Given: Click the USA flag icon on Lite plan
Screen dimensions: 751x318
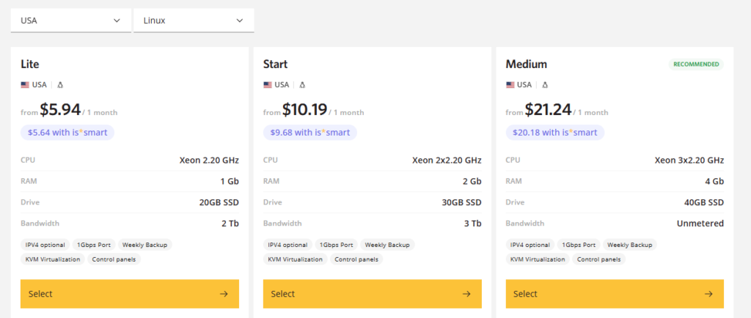Looking at the screenshot, I should click(x=25, y=85).
